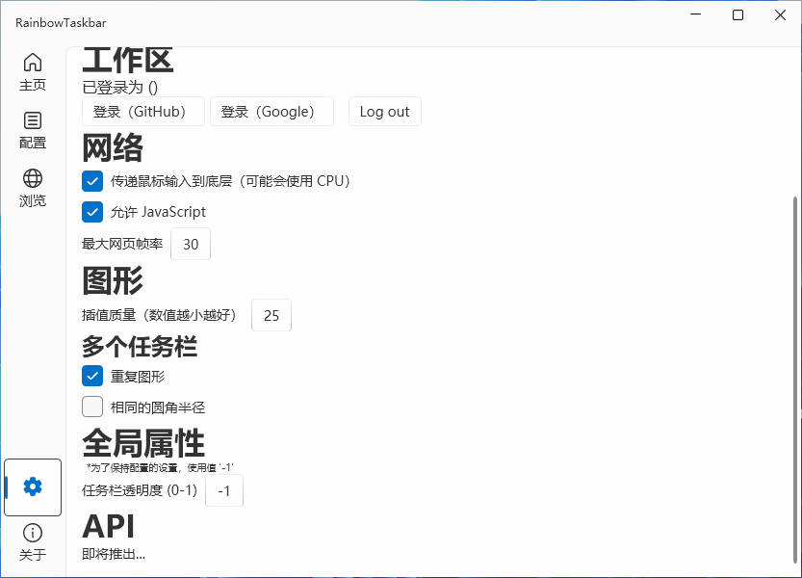Click the 任务栏透明度 value field
Screen dimensions: 802x578
224,491
